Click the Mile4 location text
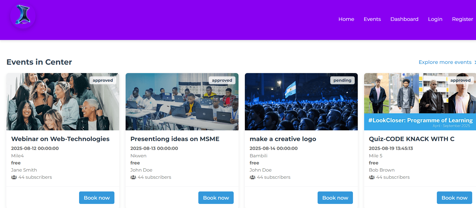Screen dimensions: 476x208 coord(18,156)
